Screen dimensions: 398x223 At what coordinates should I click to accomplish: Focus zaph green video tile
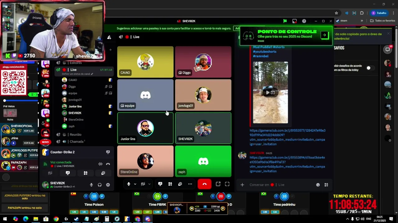click(x=203, y=161)
